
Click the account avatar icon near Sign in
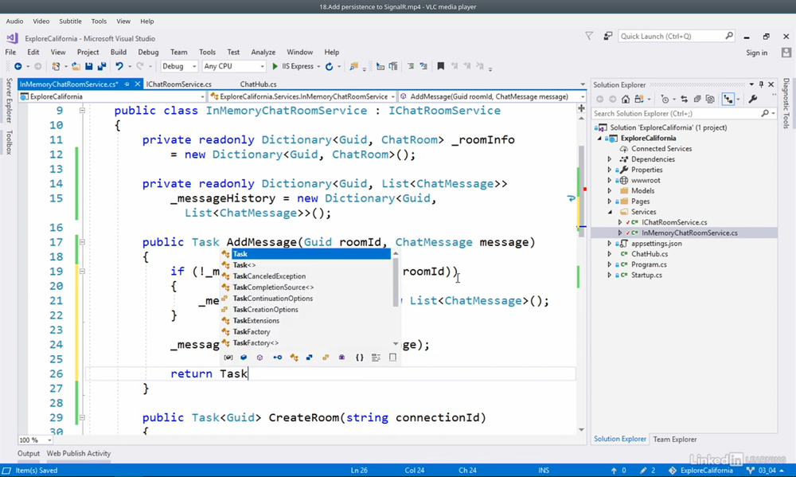pos(786,53)
